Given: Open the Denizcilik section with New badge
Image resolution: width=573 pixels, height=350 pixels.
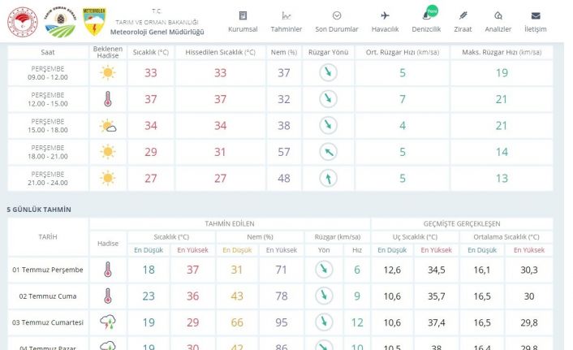Looking at the screenshot, I should 425,22.
